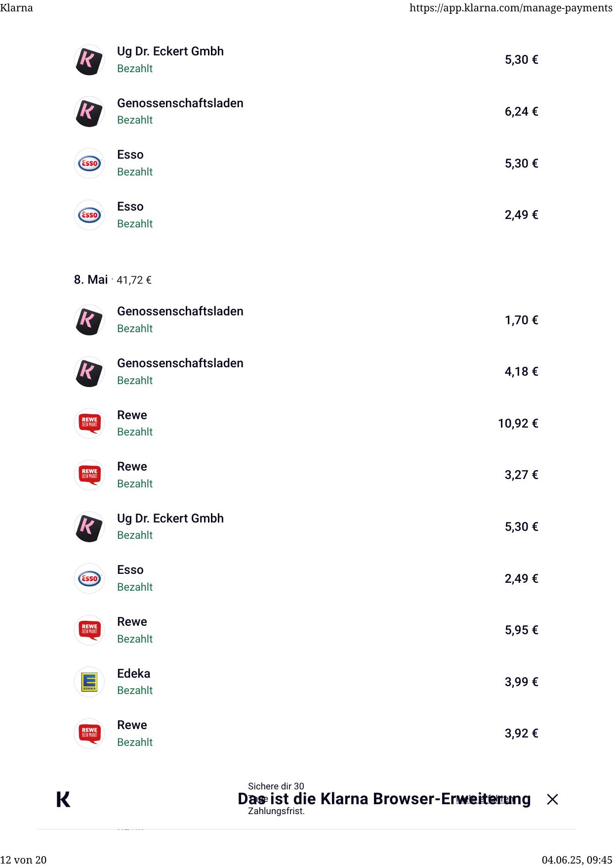Screen dimensions: 613x867
Task: Click the 41,72 € daily total
Action: 134,280
